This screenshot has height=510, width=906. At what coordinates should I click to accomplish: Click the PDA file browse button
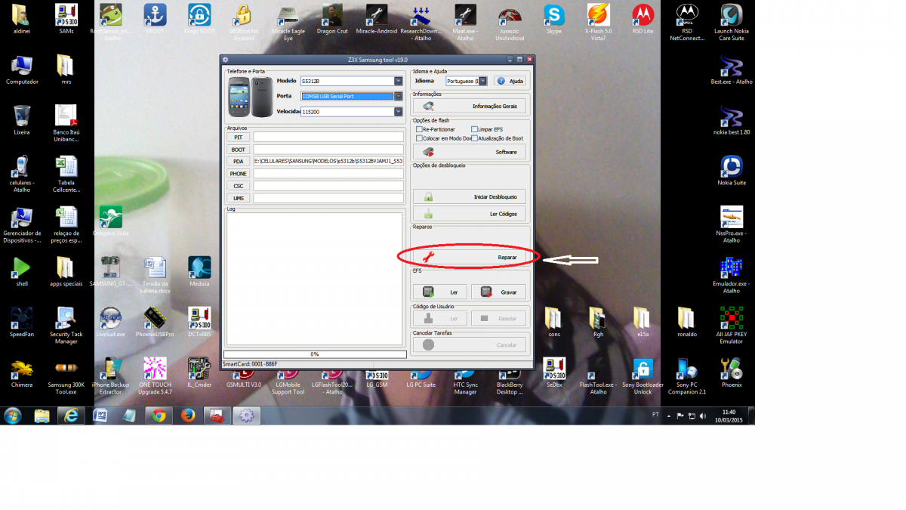pyautogui.click(x=239, y=162)
